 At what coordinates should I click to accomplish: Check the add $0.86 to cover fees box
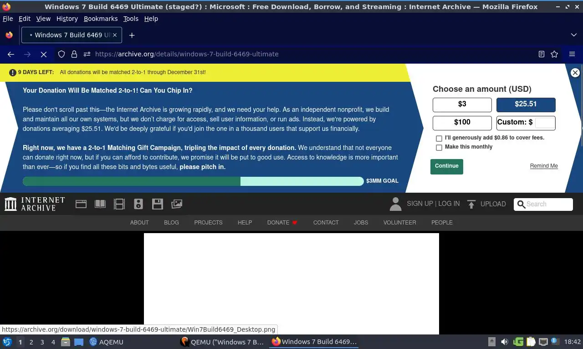(x=439, y=138)
